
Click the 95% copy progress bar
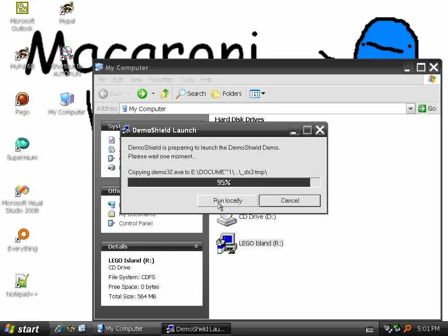click(x=224, y=182)
